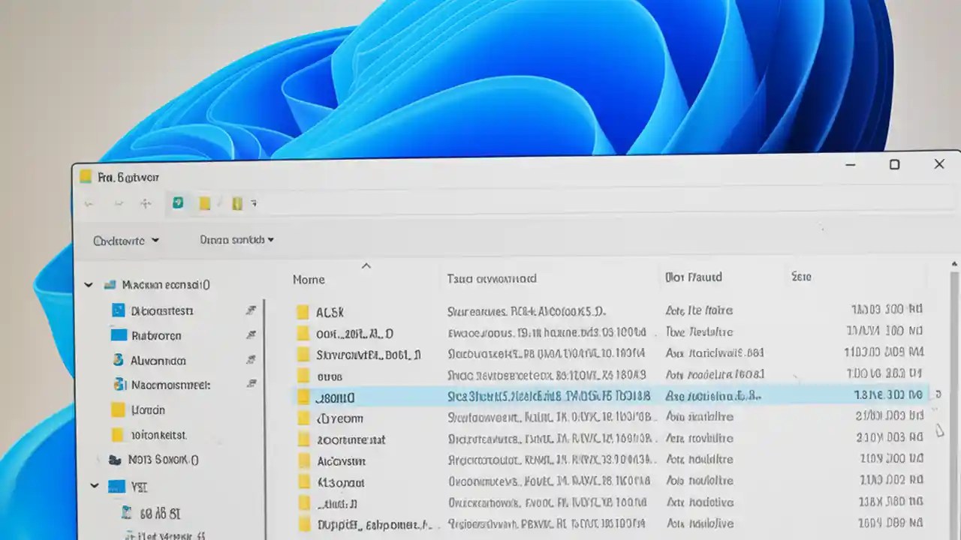Click the green New item icon in the toolbar
The image size is (961, 540).
[178, 203]
